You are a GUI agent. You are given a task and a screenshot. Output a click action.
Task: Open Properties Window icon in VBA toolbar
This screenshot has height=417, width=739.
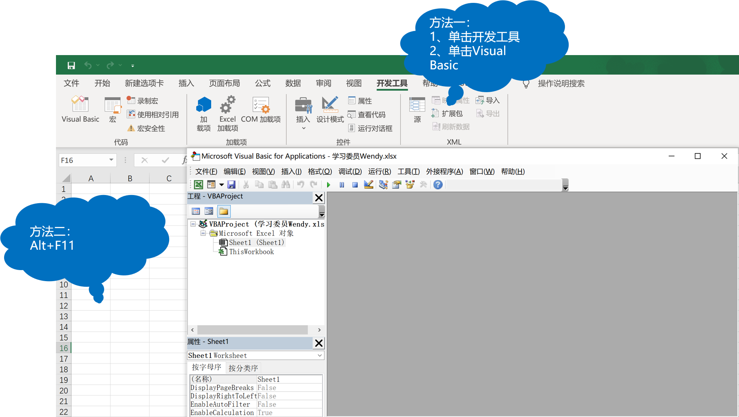(397, 184)
